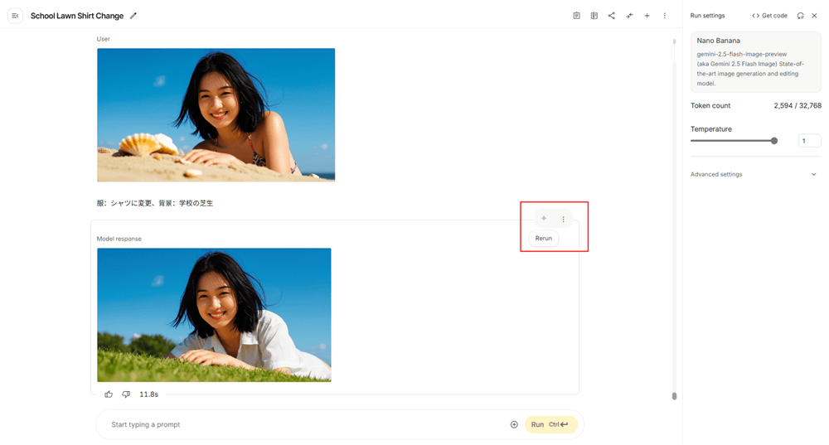Add media with the plus circle icon

[x=514, y=424]
